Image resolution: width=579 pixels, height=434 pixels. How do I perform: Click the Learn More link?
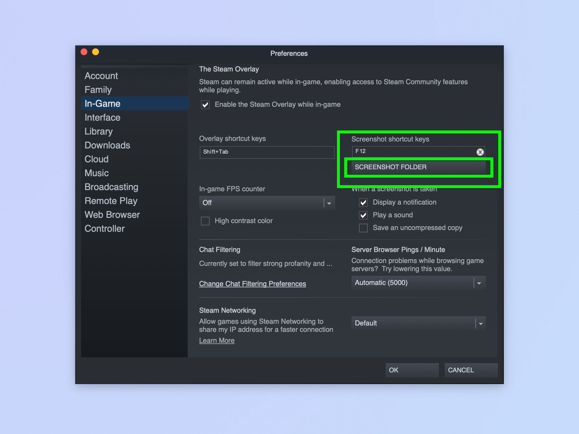(217, 340)
